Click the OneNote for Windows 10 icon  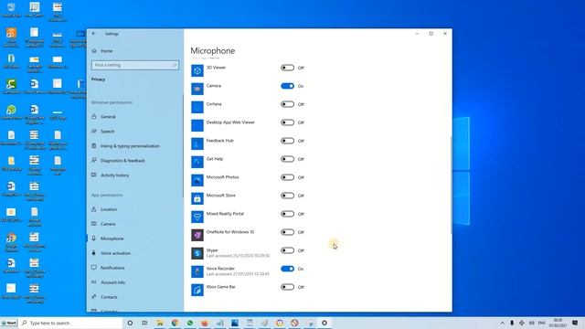197,235
